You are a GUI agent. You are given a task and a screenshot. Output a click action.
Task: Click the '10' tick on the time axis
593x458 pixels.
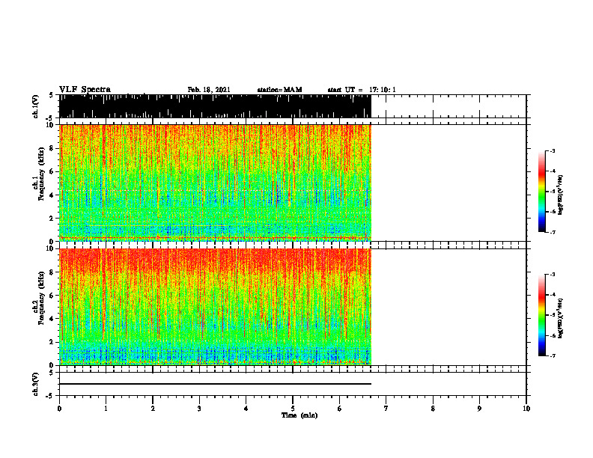tap(526, 409)
